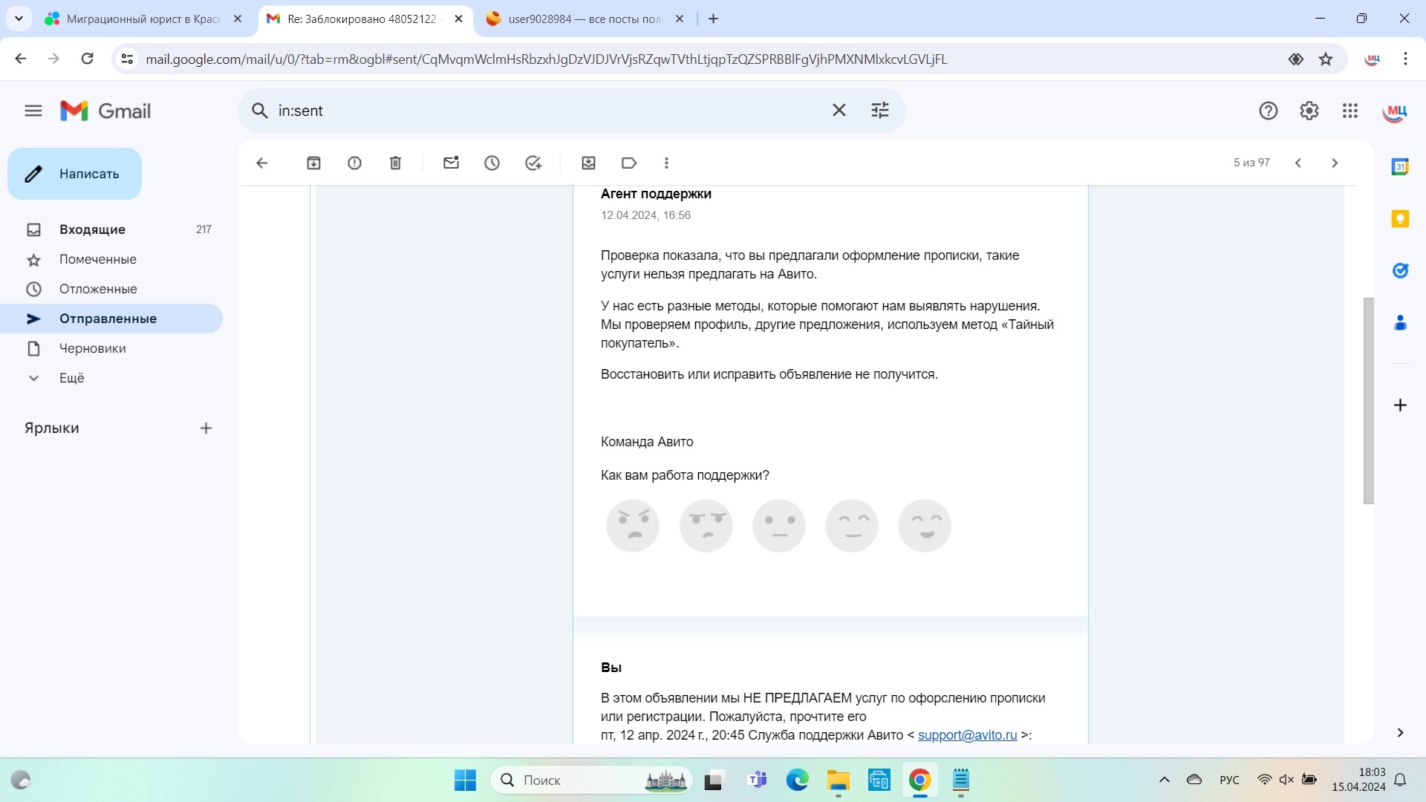Viewport: 1426px width, 802px height.
Task: Clear the in:sent search query
Action: click(839, 111)
